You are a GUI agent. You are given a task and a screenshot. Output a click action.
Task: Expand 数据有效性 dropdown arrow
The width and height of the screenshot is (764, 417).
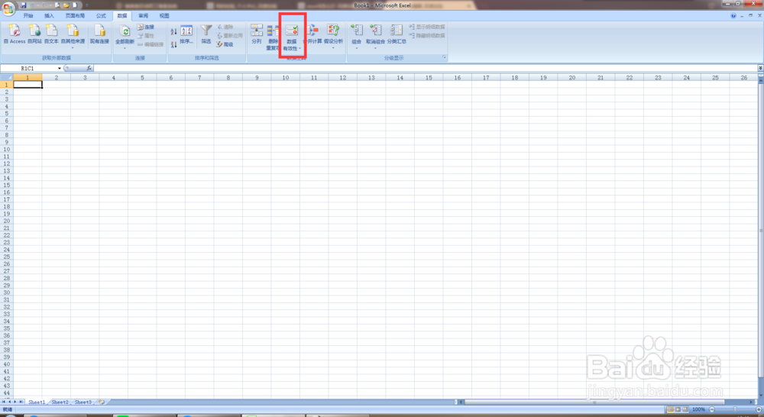[x=299, y=49]
